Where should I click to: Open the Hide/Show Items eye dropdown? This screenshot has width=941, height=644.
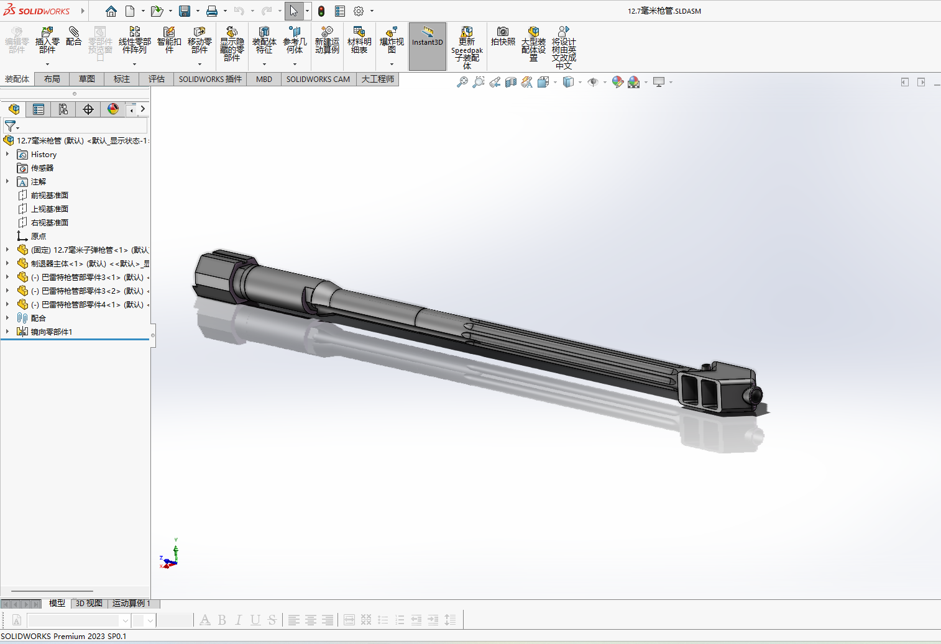pyautogui.click(x=605, y=82)
